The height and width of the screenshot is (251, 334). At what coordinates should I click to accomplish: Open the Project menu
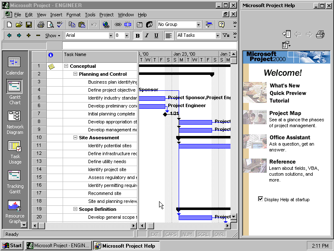click(x=106, y=15)
